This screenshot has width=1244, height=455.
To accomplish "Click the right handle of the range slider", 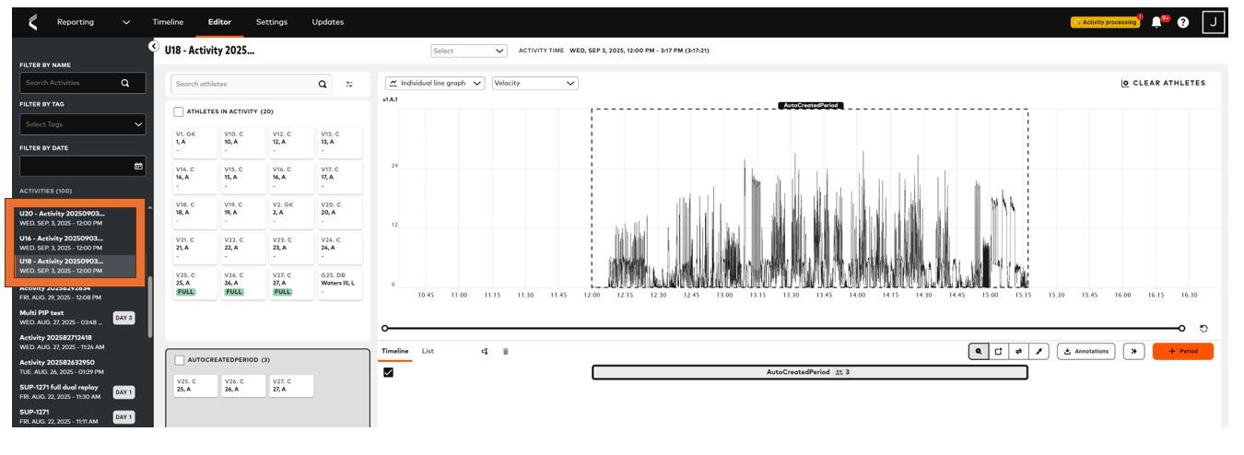I will click(x=1182, y=328).
